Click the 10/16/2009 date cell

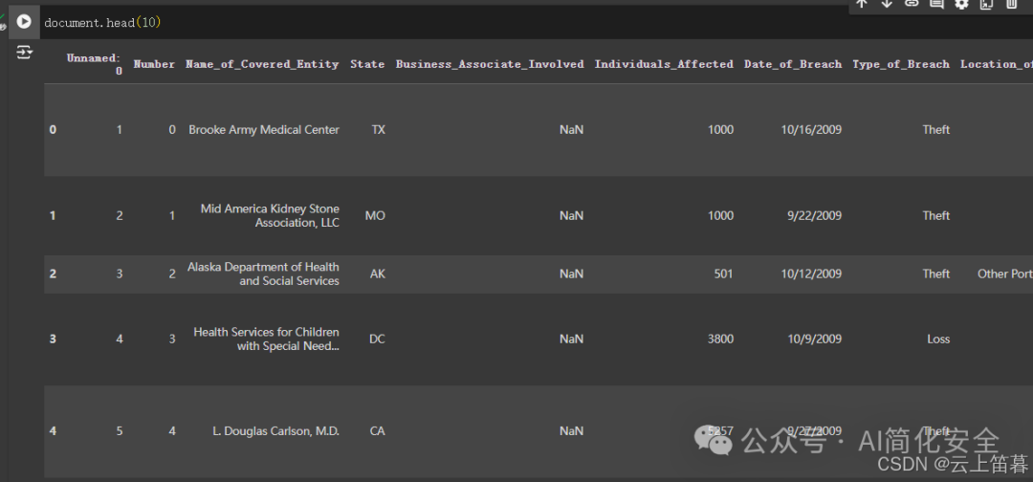coord(812,130)
